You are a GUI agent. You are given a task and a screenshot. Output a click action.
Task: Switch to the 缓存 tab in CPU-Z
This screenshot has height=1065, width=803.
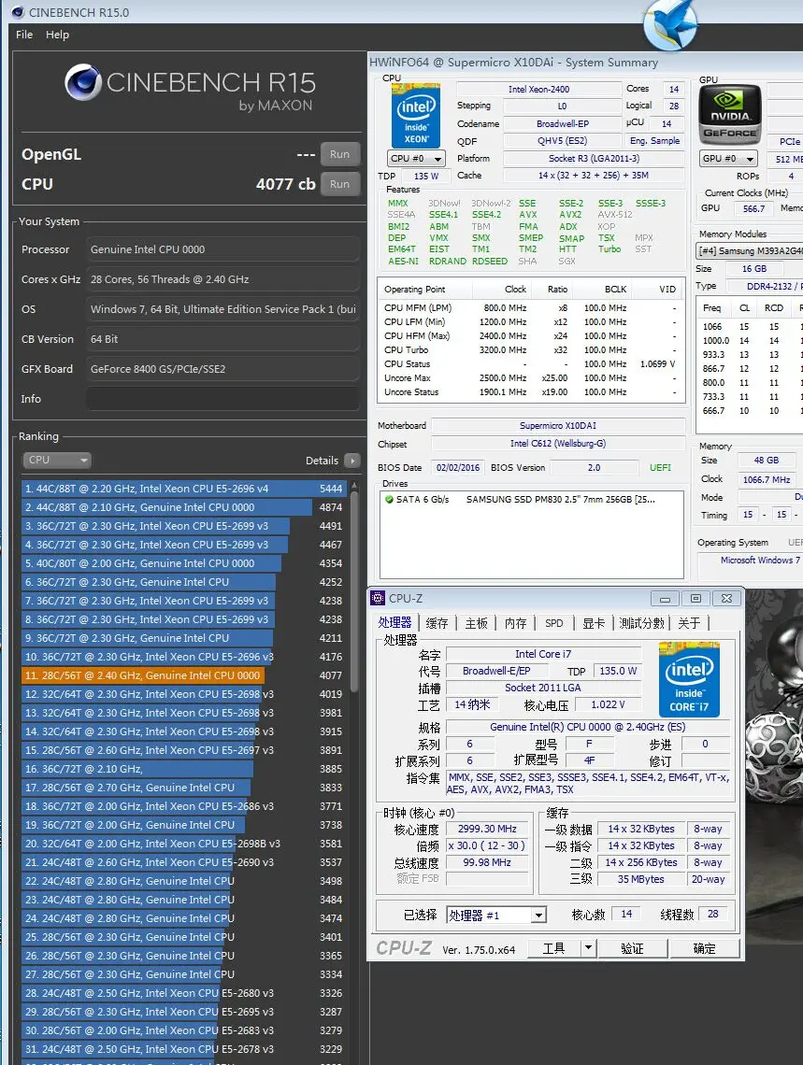click(437, 623)
